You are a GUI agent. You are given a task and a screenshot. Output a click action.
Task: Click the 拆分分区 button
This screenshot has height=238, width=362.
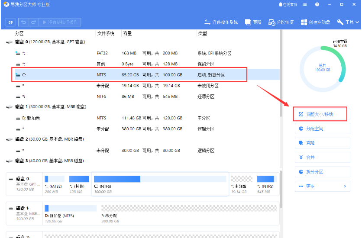tap(322, 172)
